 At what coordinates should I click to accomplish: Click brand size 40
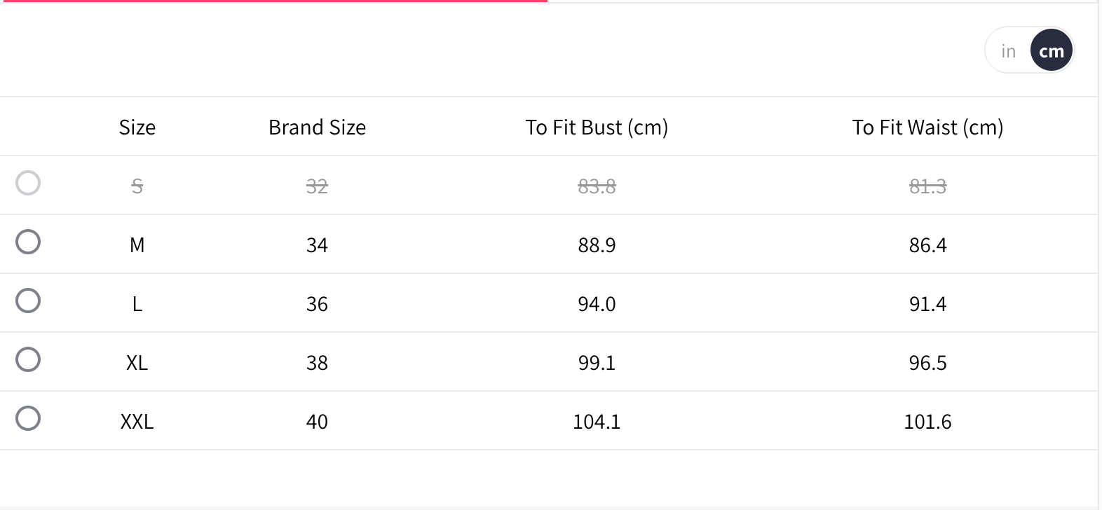coord(317,422)
